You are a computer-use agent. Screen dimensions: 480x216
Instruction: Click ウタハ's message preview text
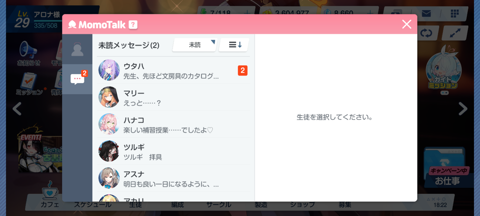coord(171,76)
